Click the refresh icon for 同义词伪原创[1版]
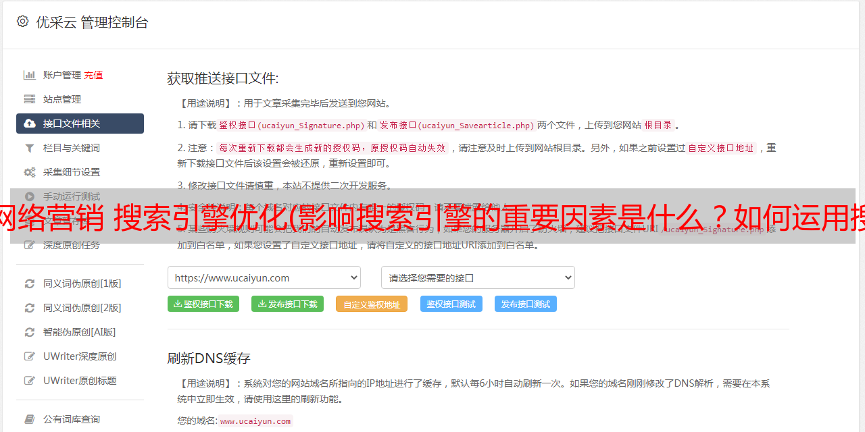The image size is (865, 432). pyautogui.click(x=30, y=283)
